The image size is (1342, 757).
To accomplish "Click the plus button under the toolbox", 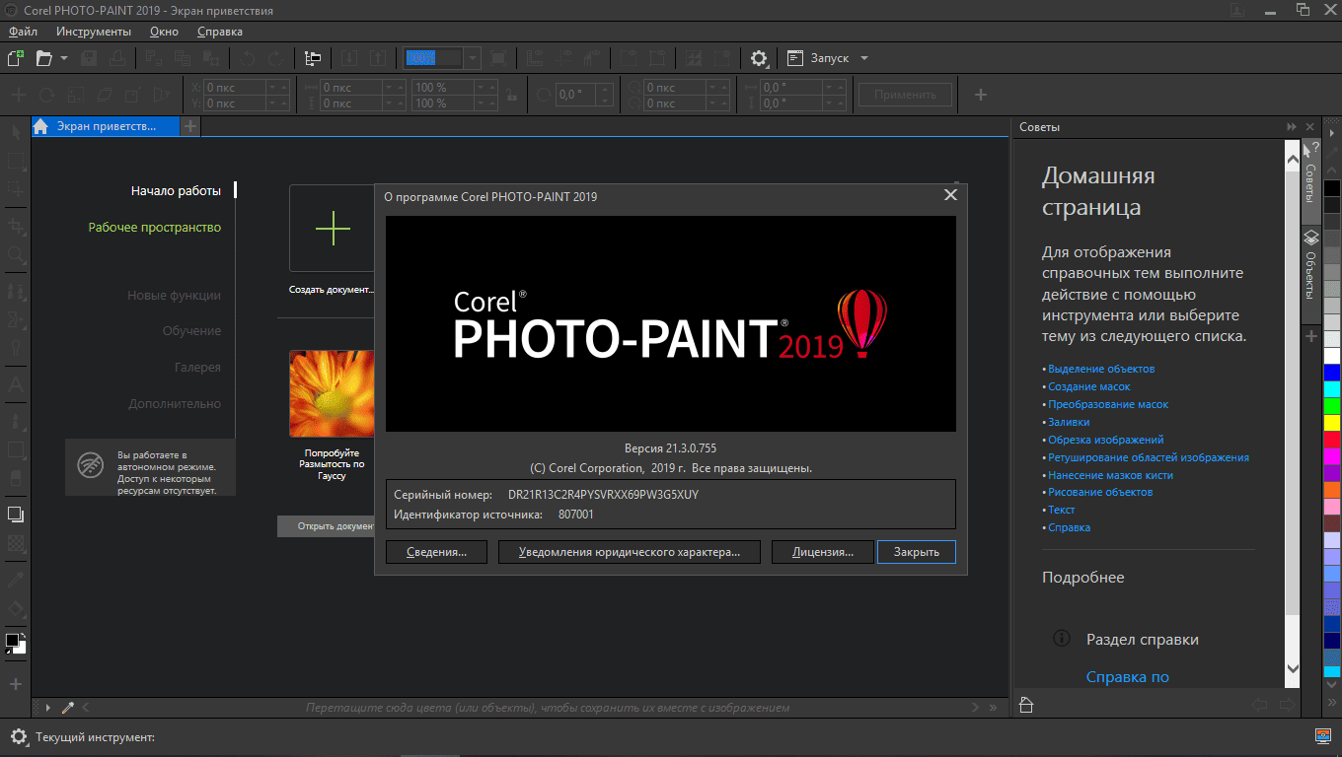I will [x=15, y=683].
